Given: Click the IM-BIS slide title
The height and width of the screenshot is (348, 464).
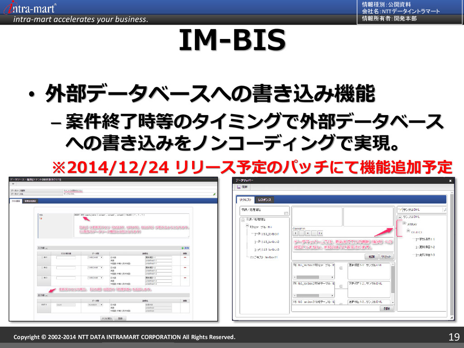Looking at the screenshot, I should click(x=232, y=40).
